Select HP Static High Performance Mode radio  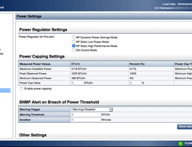(74, 46)
